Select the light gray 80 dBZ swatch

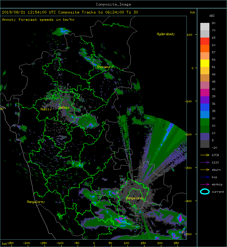click(x=205, y=27)
